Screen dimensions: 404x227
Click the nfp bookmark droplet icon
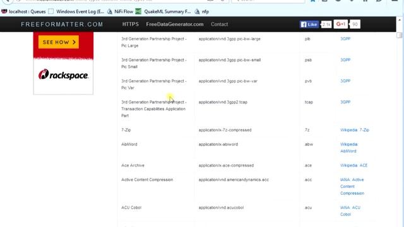(197, 11)
